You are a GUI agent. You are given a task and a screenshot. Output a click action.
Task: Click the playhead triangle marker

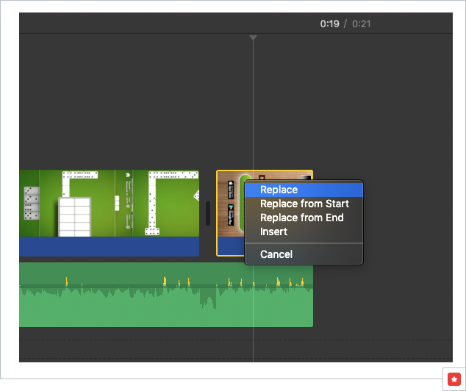[x=253, y=37]
